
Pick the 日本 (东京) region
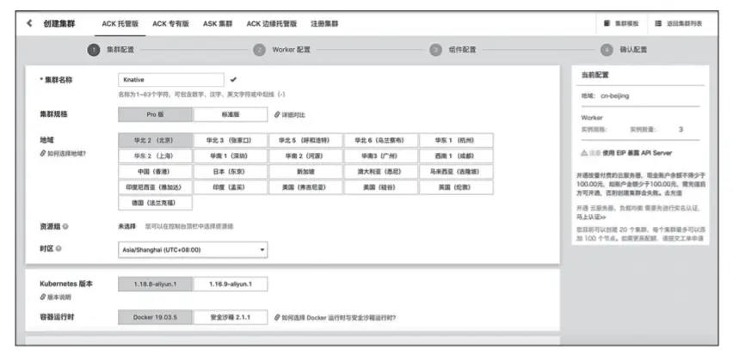point(231,171)
